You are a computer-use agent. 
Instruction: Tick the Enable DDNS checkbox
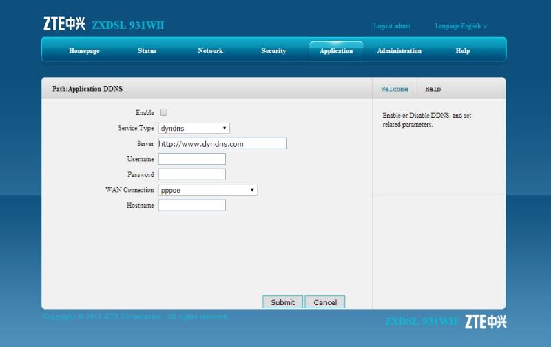click(x=164, y=112)
